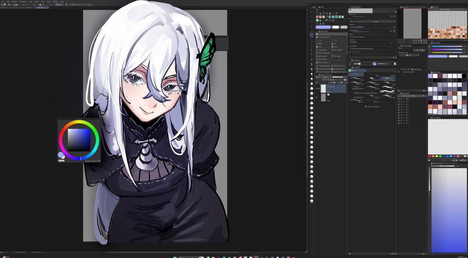Expand the 20 % auto action entry
468x258 pixels.
coord(404,121)
